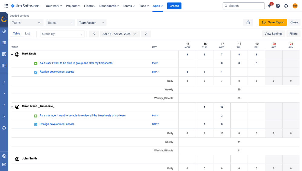Open the Team Vector dropdown
302x171 pixels.
(92, 23)
